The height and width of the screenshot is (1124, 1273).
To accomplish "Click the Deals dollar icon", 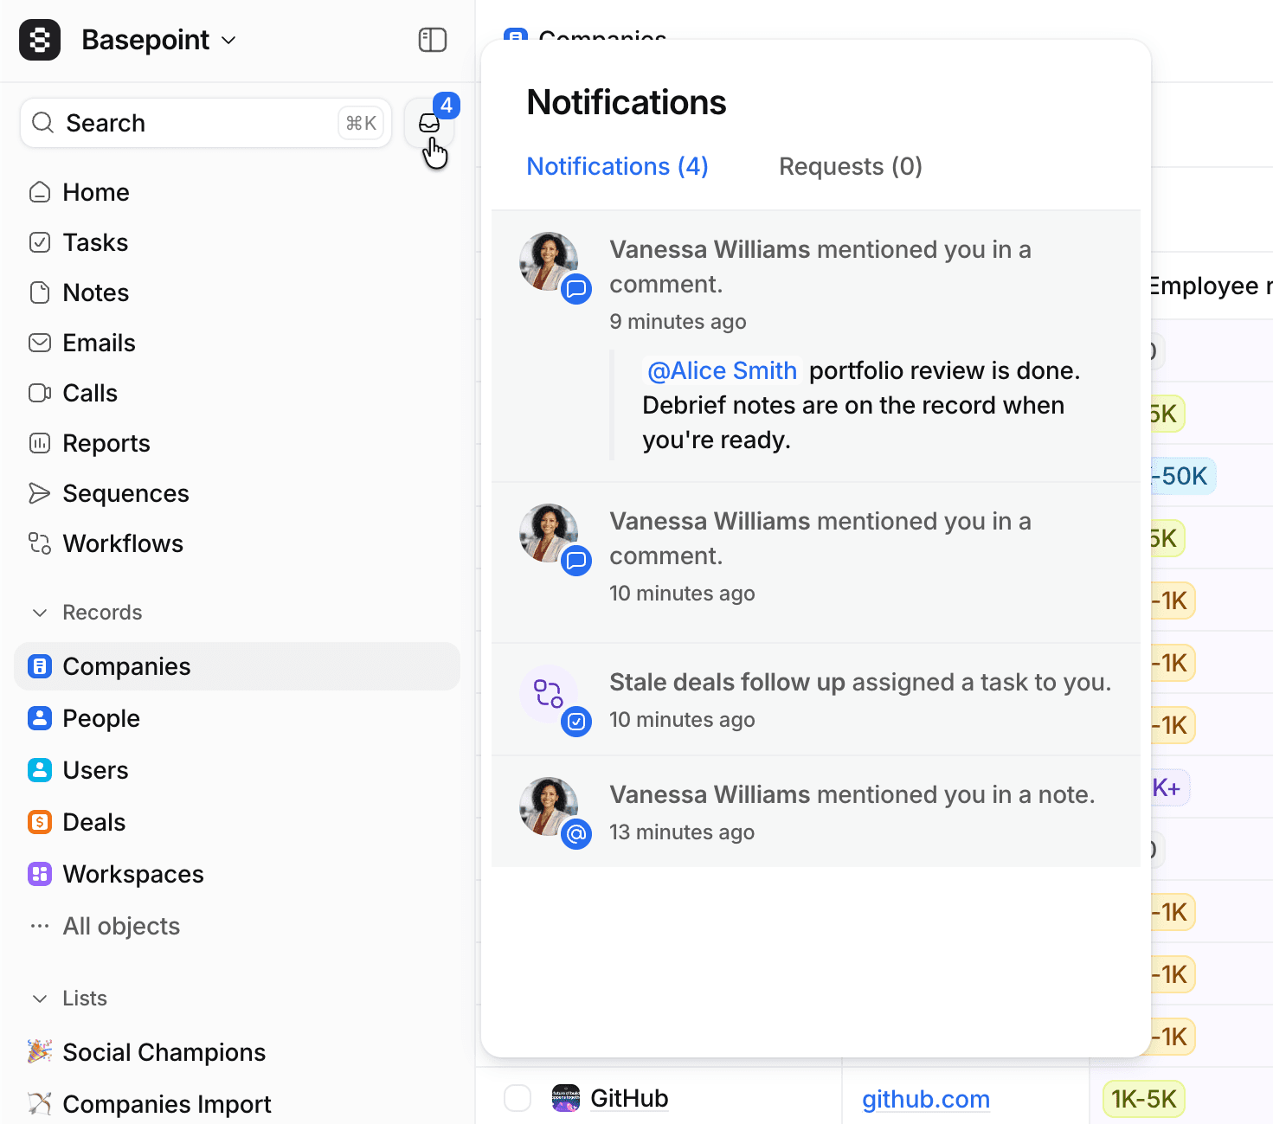I will point(40,822).
